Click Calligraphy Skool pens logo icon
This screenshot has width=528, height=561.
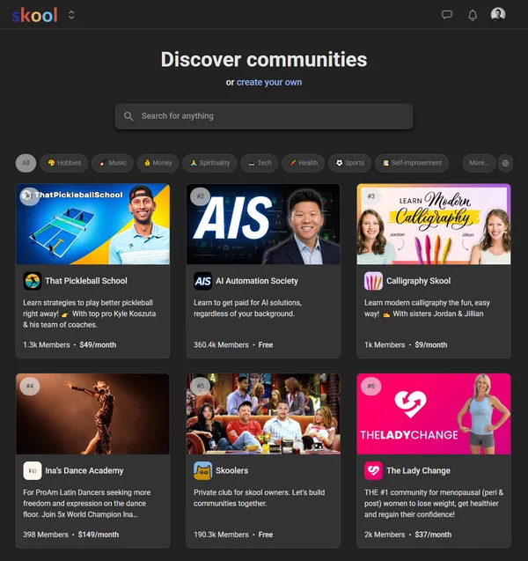coord(374,281)
